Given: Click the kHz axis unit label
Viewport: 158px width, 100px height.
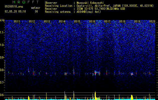Looking at the screenshot, I should pyautogui.click(x=2, y=20).
